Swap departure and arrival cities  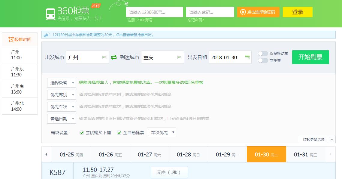click(114, 57)
